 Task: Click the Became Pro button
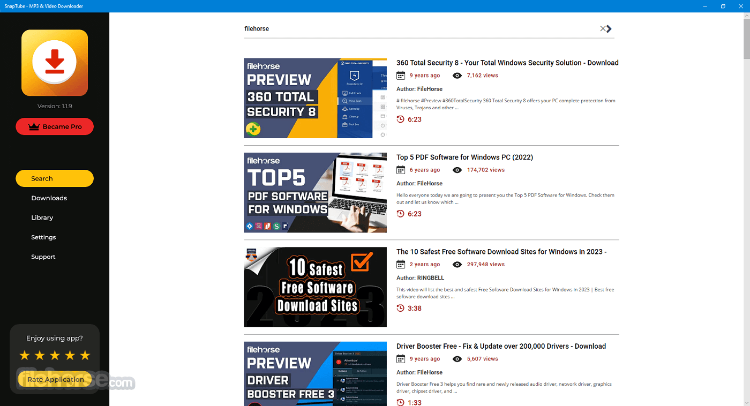pos(54,126)
